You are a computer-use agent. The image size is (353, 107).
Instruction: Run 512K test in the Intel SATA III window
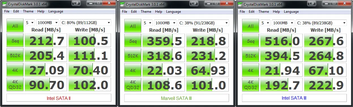click(x=251, y=55)
